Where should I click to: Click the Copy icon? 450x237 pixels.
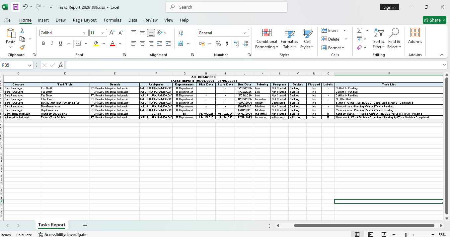coord(22,39)
